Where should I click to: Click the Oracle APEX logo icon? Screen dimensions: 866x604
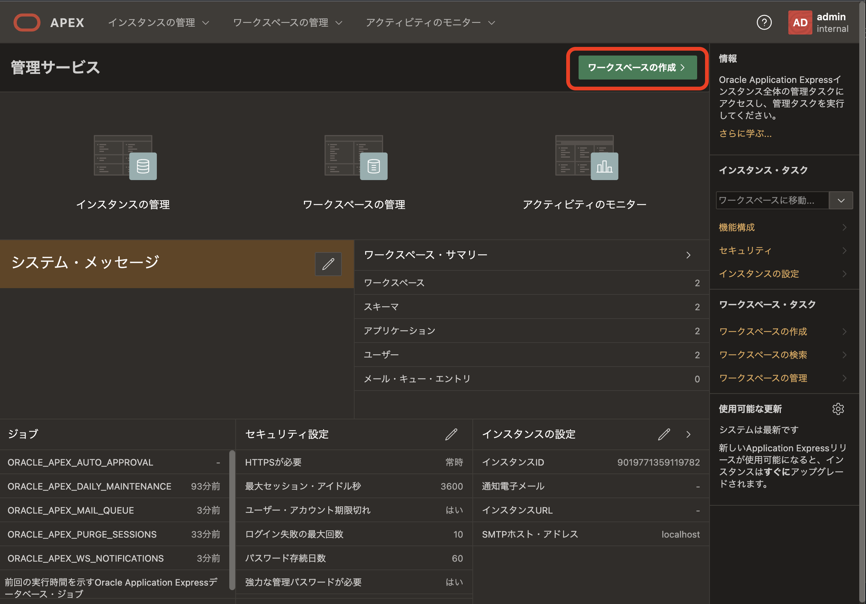click(x=27, y=23)
